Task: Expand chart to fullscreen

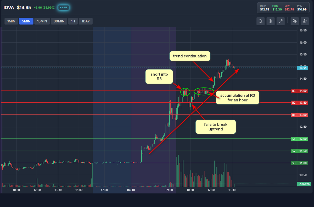Action: (x=281, y=21)
